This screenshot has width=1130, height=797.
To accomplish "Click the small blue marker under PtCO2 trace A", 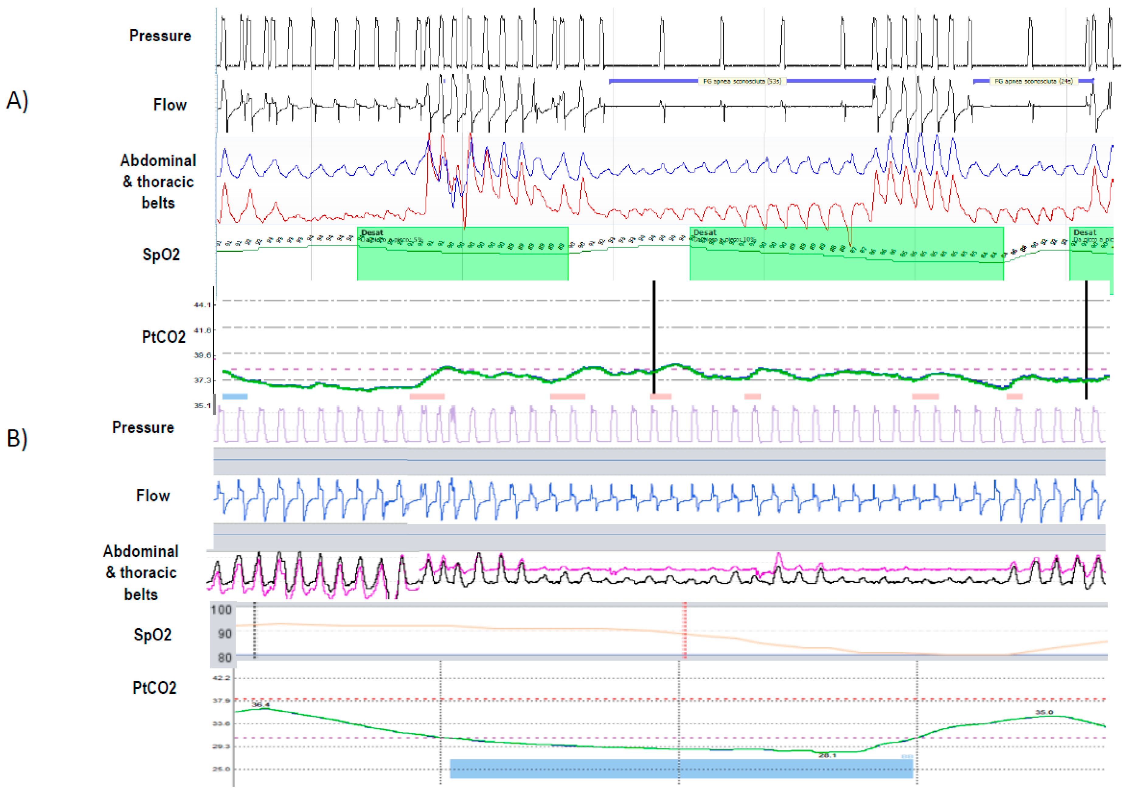I will click(x=235, y=397).
